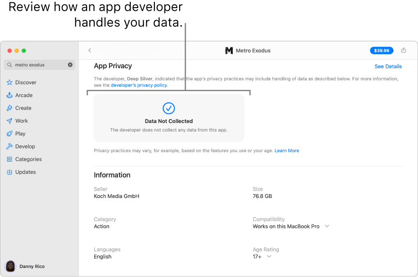418x277 pixels.
Task: Click the Discover star icon
Action: (x=9, y=82)
